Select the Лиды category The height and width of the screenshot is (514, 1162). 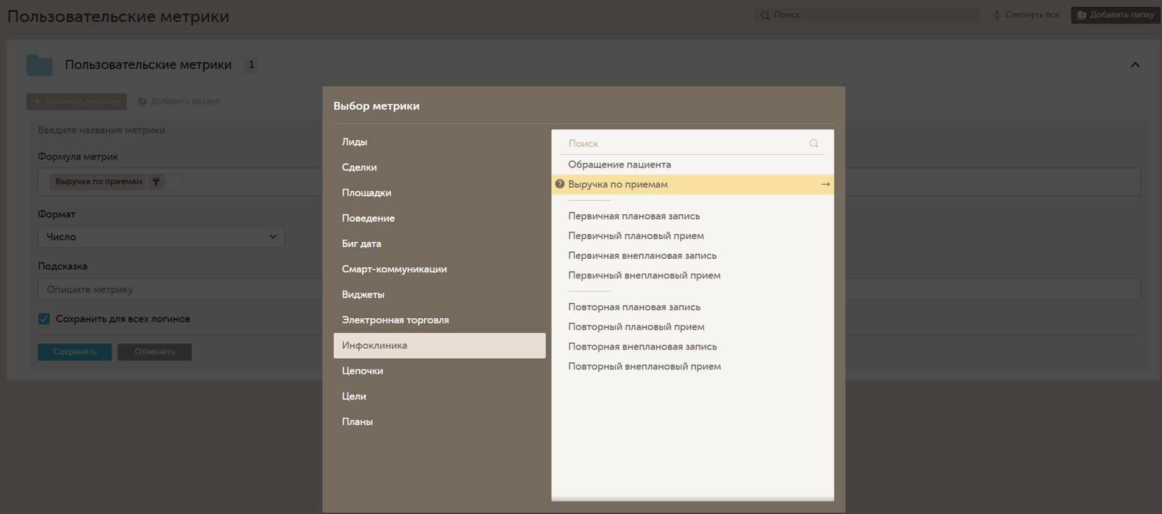tap(440, 142)
